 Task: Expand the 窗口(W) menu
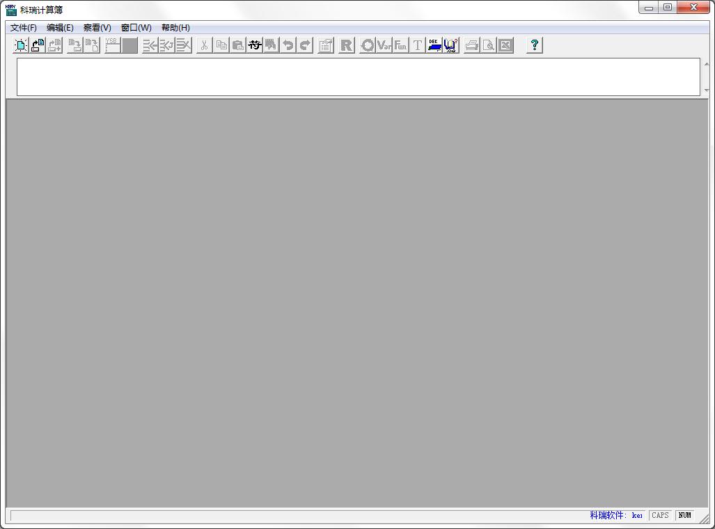coord(136,28)
